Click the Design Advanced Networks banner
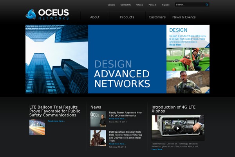This screenshot has width=235, height=157. coord(127,59)
